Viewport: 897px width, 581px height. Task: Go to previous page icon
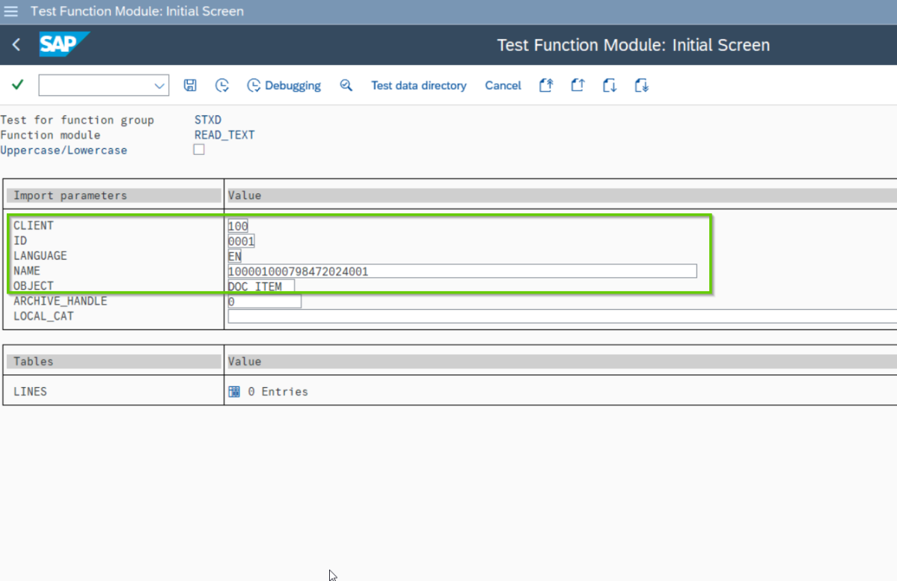pos(578,85)
